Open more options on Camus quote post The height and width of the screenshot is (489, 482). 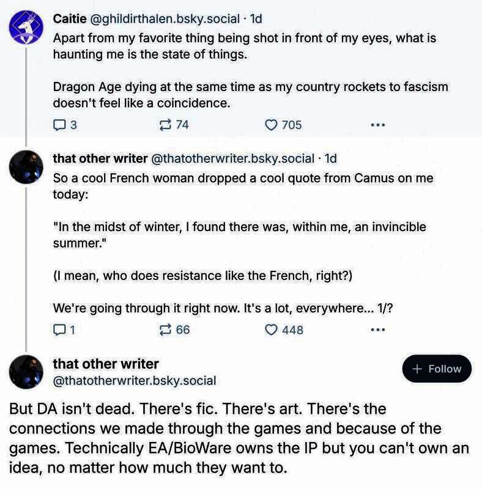(378, 329)
